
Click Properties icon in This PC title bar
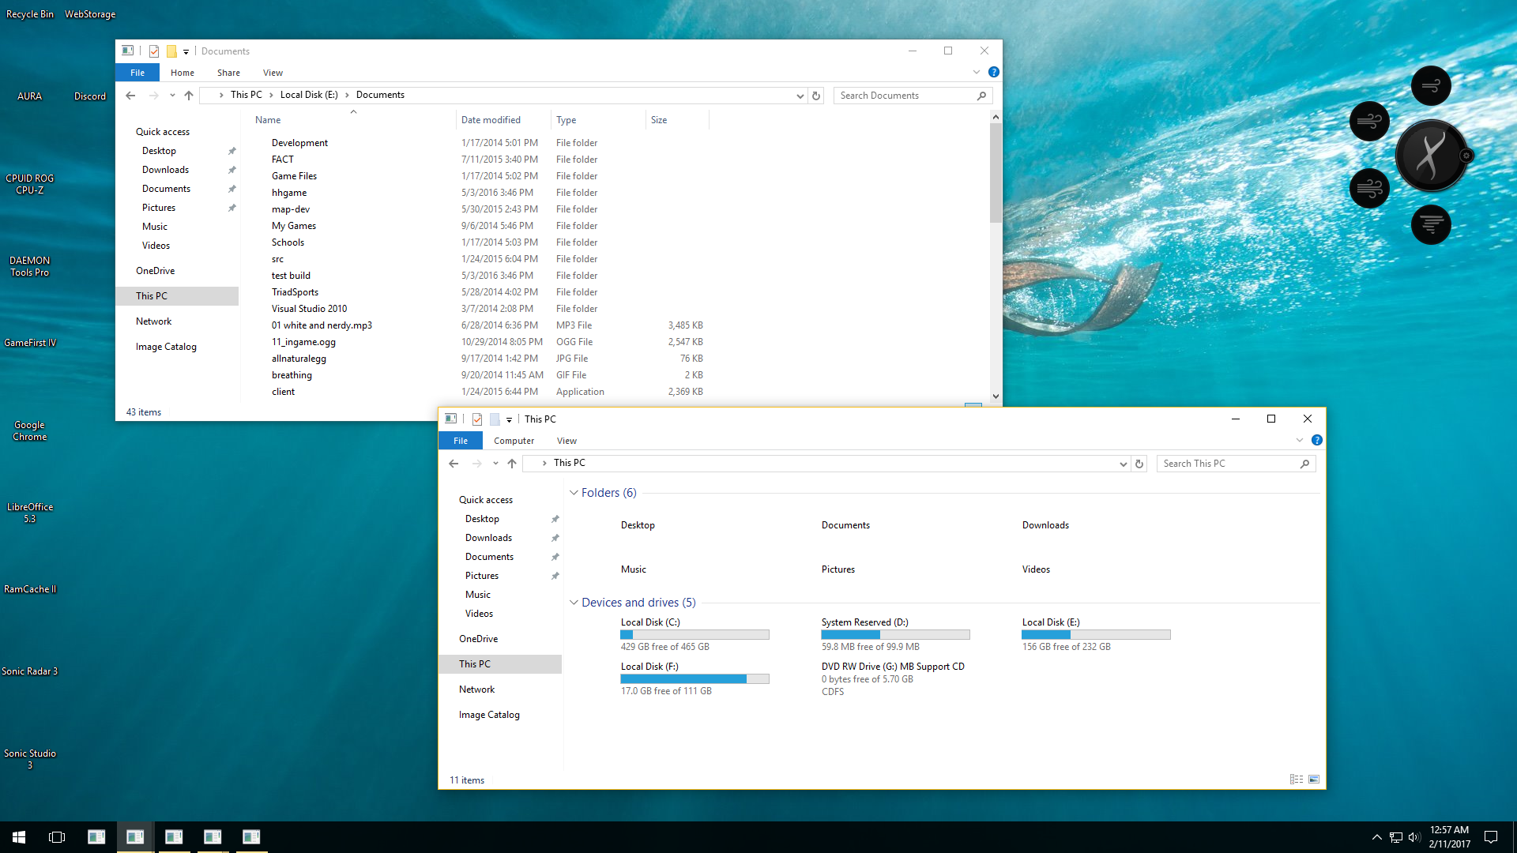[x=477, y=419]
